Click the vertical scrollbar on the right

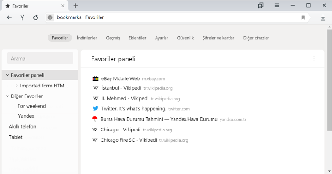tap(329, 80)
